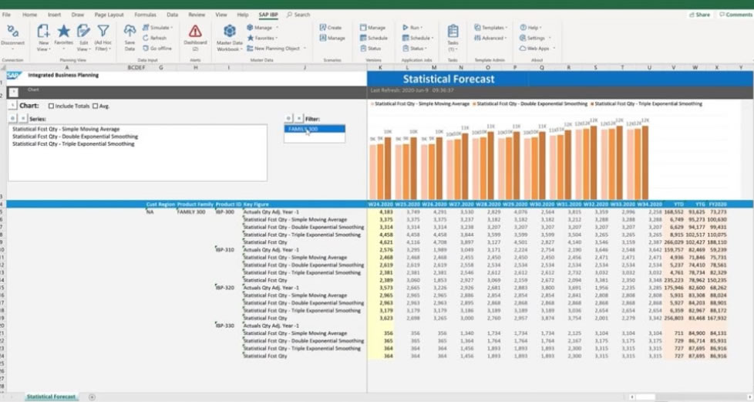Click the Key Figure column header

coord(256,204)
